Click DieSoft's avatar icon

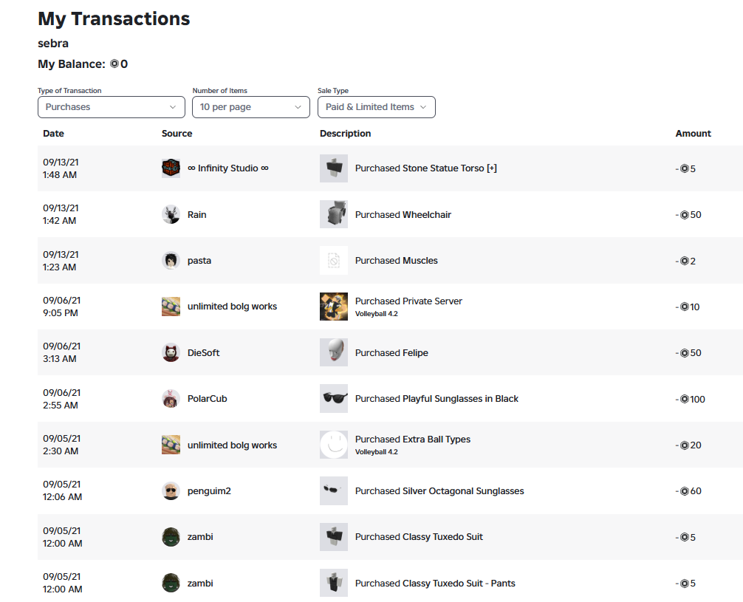click(171, 352)
